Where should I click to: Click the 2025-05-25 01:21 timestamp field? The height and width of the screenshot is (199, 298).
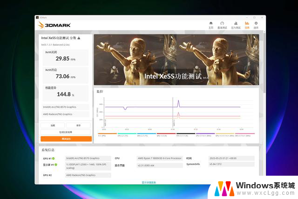coord(231,158)
